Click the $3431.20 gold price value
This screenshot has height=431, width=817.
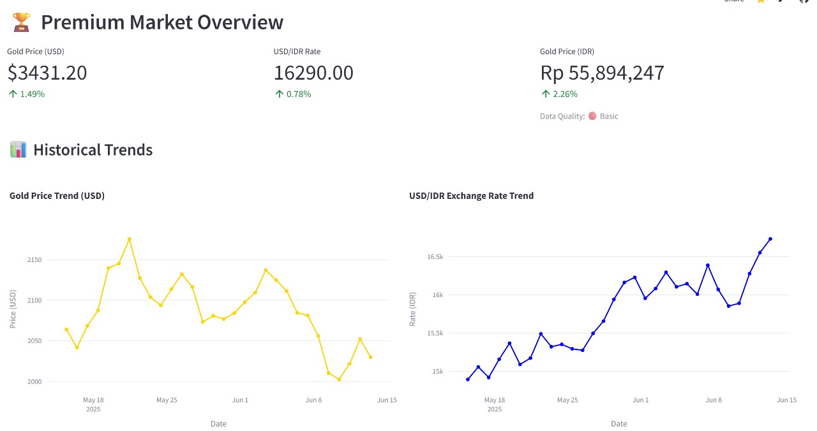coord(47,73)
